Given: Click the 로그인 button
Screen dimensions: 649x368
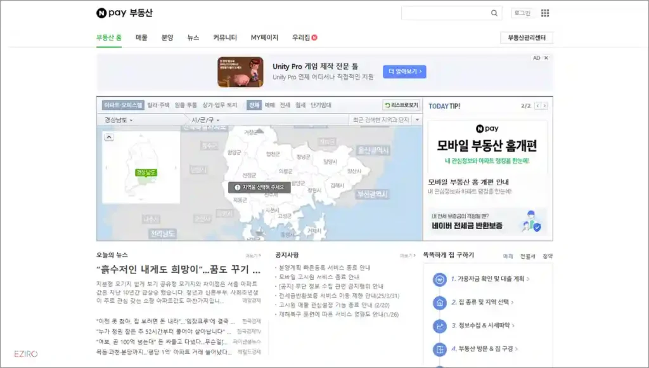Looking at the screenshot, I should point(522,13).
